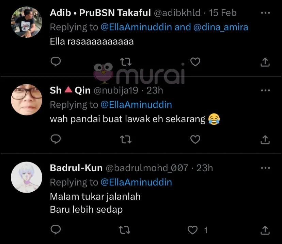
Task: Retweet Sh Qin's lawak tweet
Action: 126,139
